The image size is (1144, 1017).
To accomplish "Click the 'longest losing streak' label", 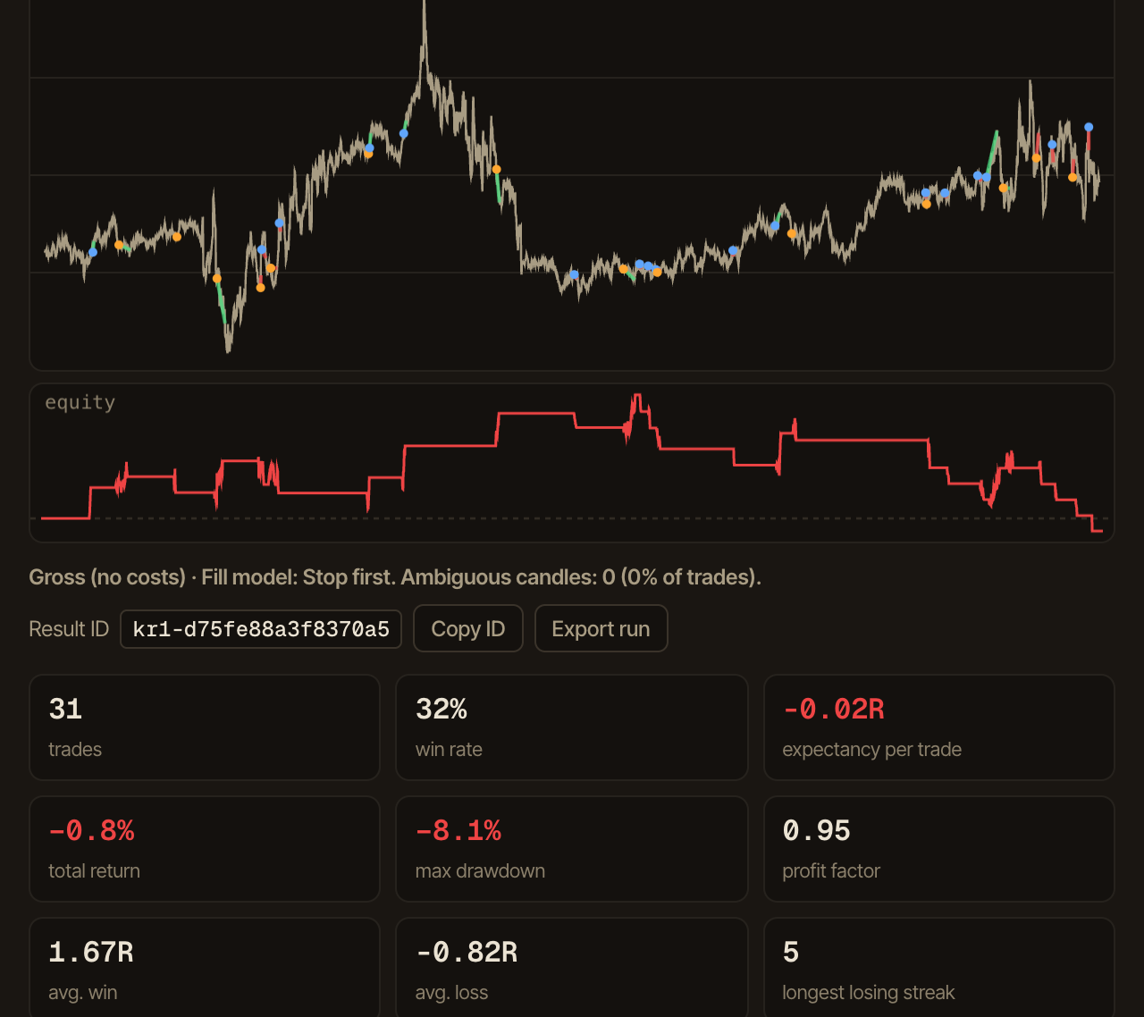I will coord(868,993).
